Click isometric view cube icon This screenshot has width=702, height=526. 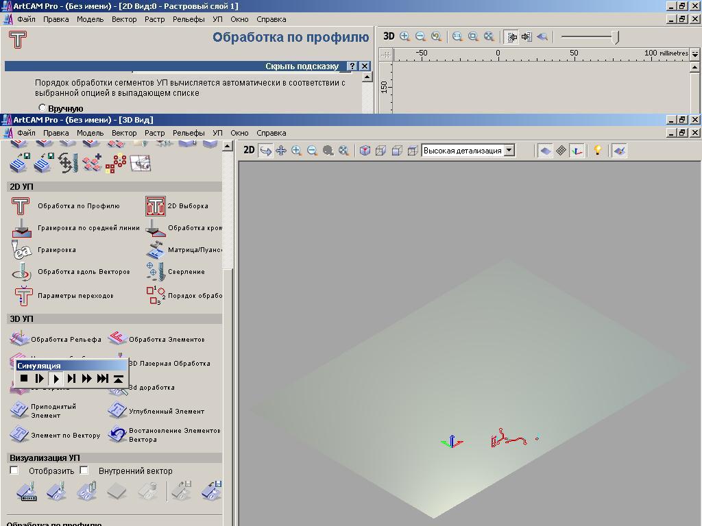pos(365,151)
